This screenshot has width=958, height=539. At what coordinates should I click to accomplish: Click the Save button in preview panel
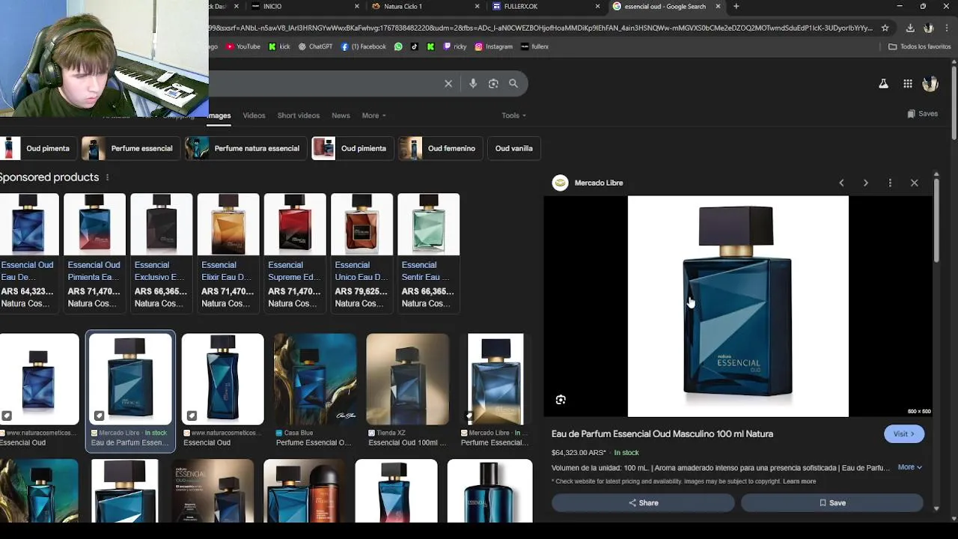coord(832,503)
